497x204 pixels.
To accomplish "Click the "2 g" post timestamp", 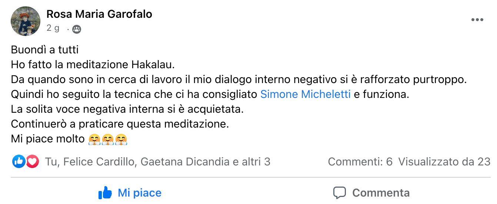I will (x=53, y=28).
